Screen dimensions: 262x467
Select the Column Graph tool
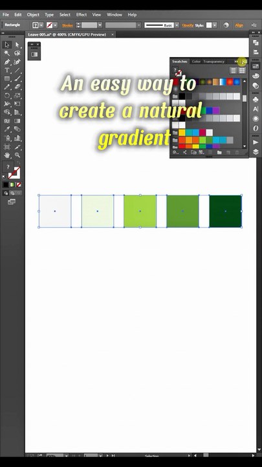tap(17, 138)
